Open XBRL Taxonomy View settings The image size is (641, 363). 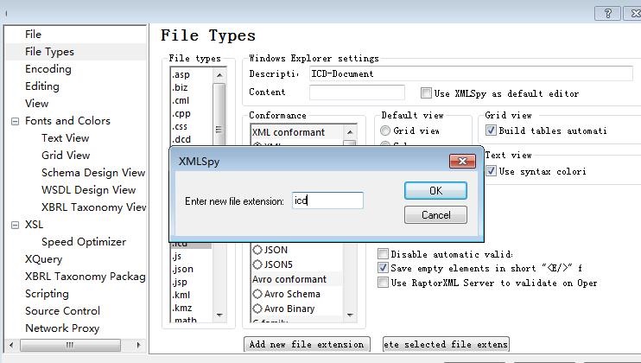click(x=93, y=207)
